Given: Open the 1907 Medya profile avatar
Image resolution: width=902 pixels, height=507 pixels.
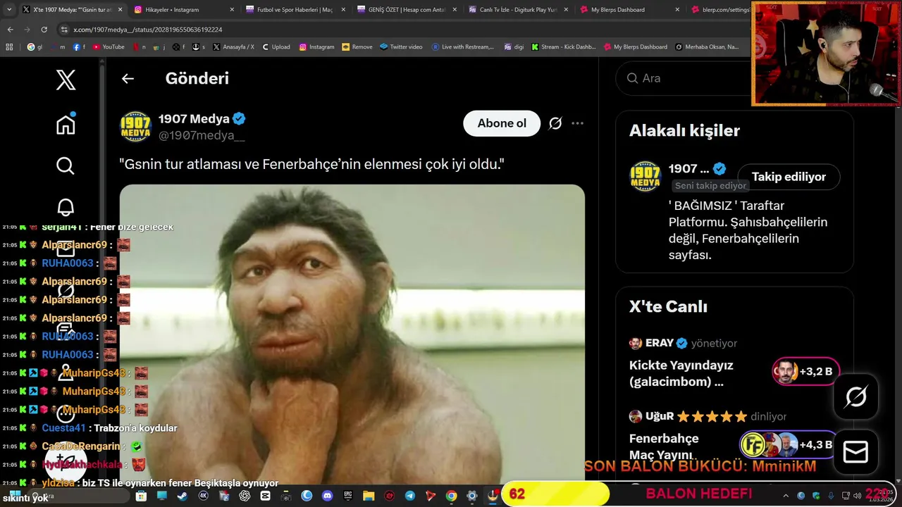Looking at the screenshot, I should (x=135, y=126).
